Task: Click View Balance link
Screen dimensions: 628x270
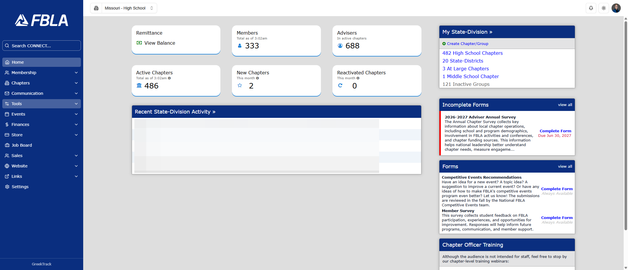Action: (159, 43)
